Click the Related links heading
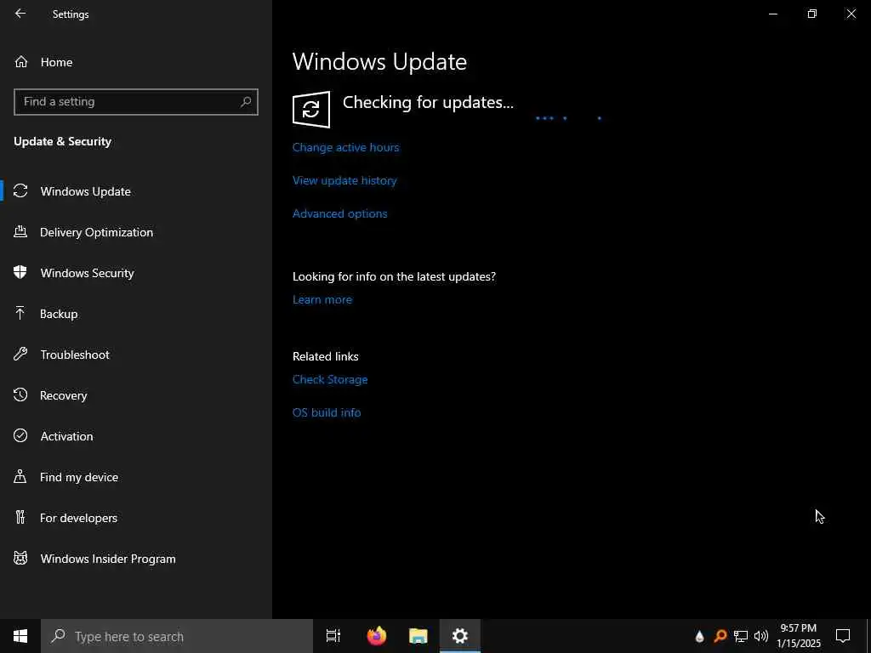This screenshot has width=871, height=653. pos(326,356)
